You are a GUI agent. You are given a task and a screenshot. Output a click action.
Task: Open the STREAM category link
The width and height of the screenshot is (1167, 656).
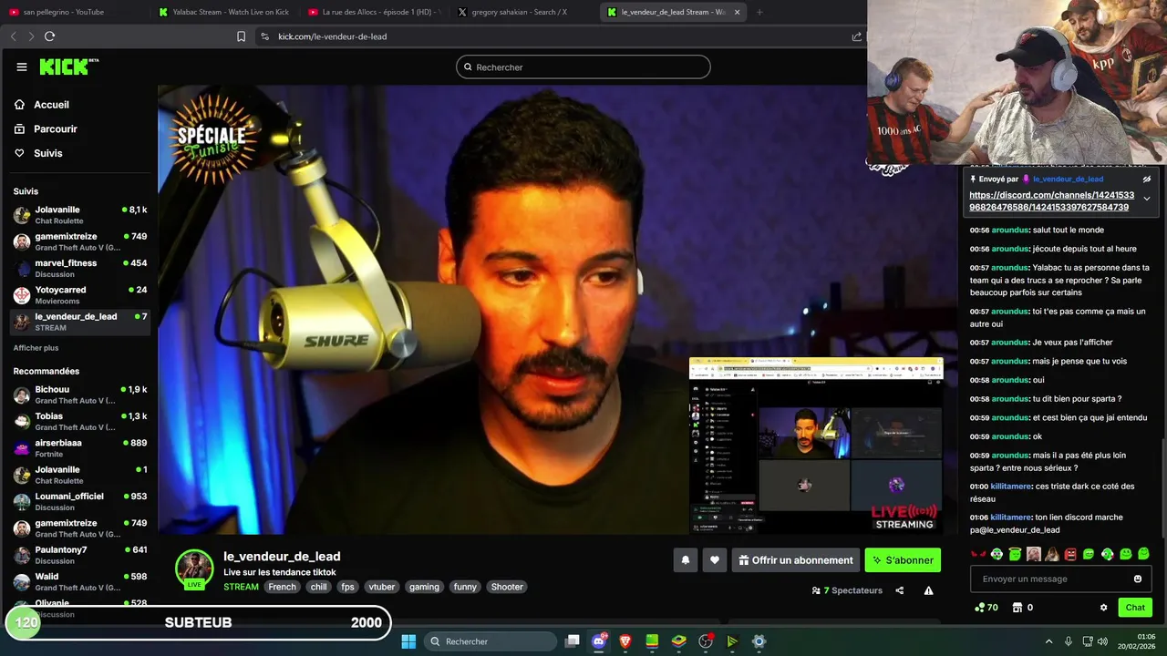241,587
